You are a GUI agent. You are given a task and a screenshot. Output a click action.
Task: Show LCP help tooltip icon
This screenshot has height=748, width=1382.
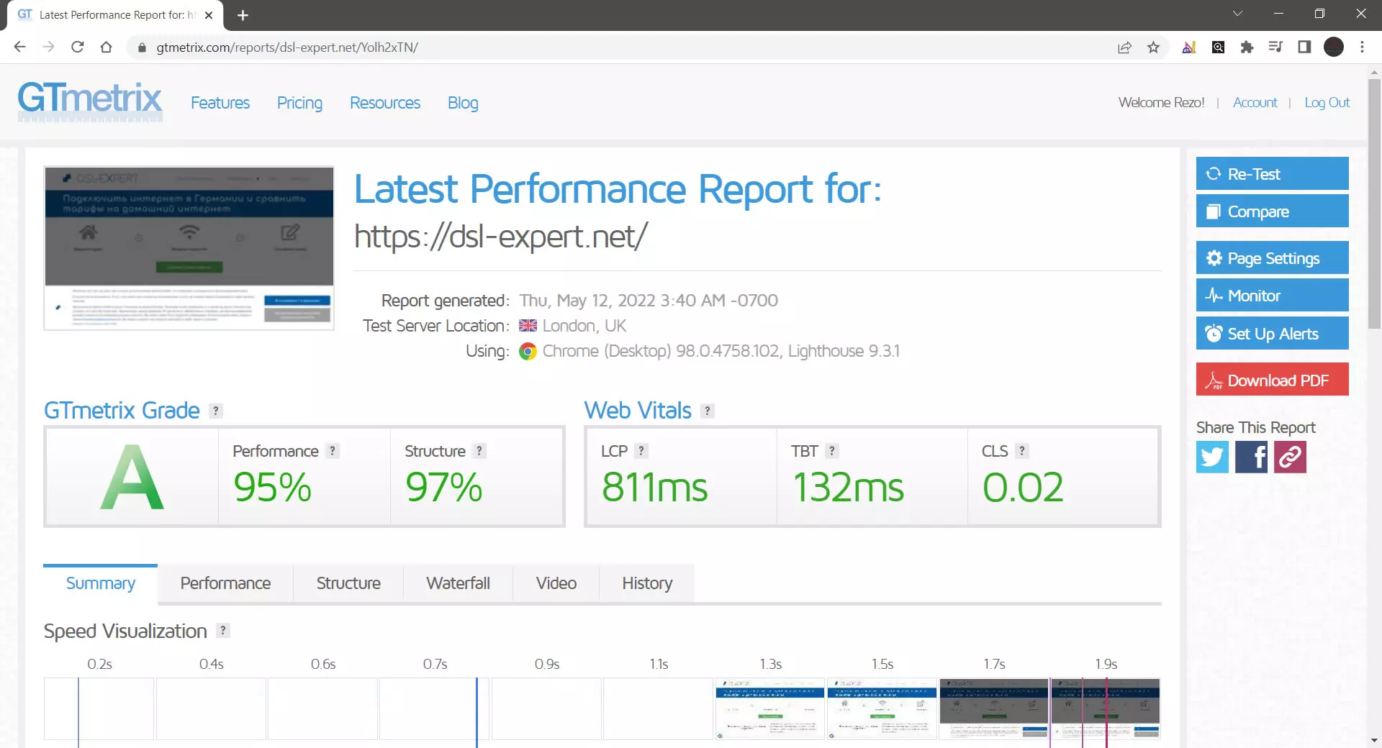click(x=641, y=451)
